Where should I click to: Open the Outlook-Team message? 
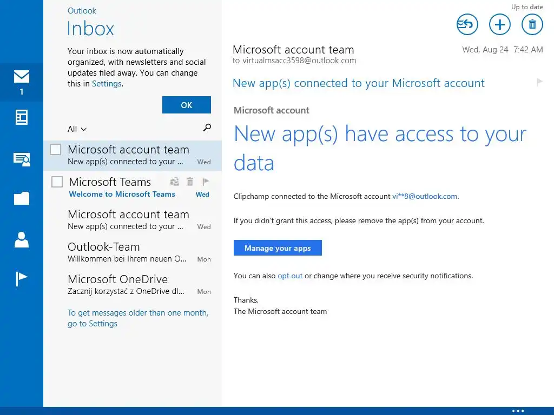tap(133, 252)
